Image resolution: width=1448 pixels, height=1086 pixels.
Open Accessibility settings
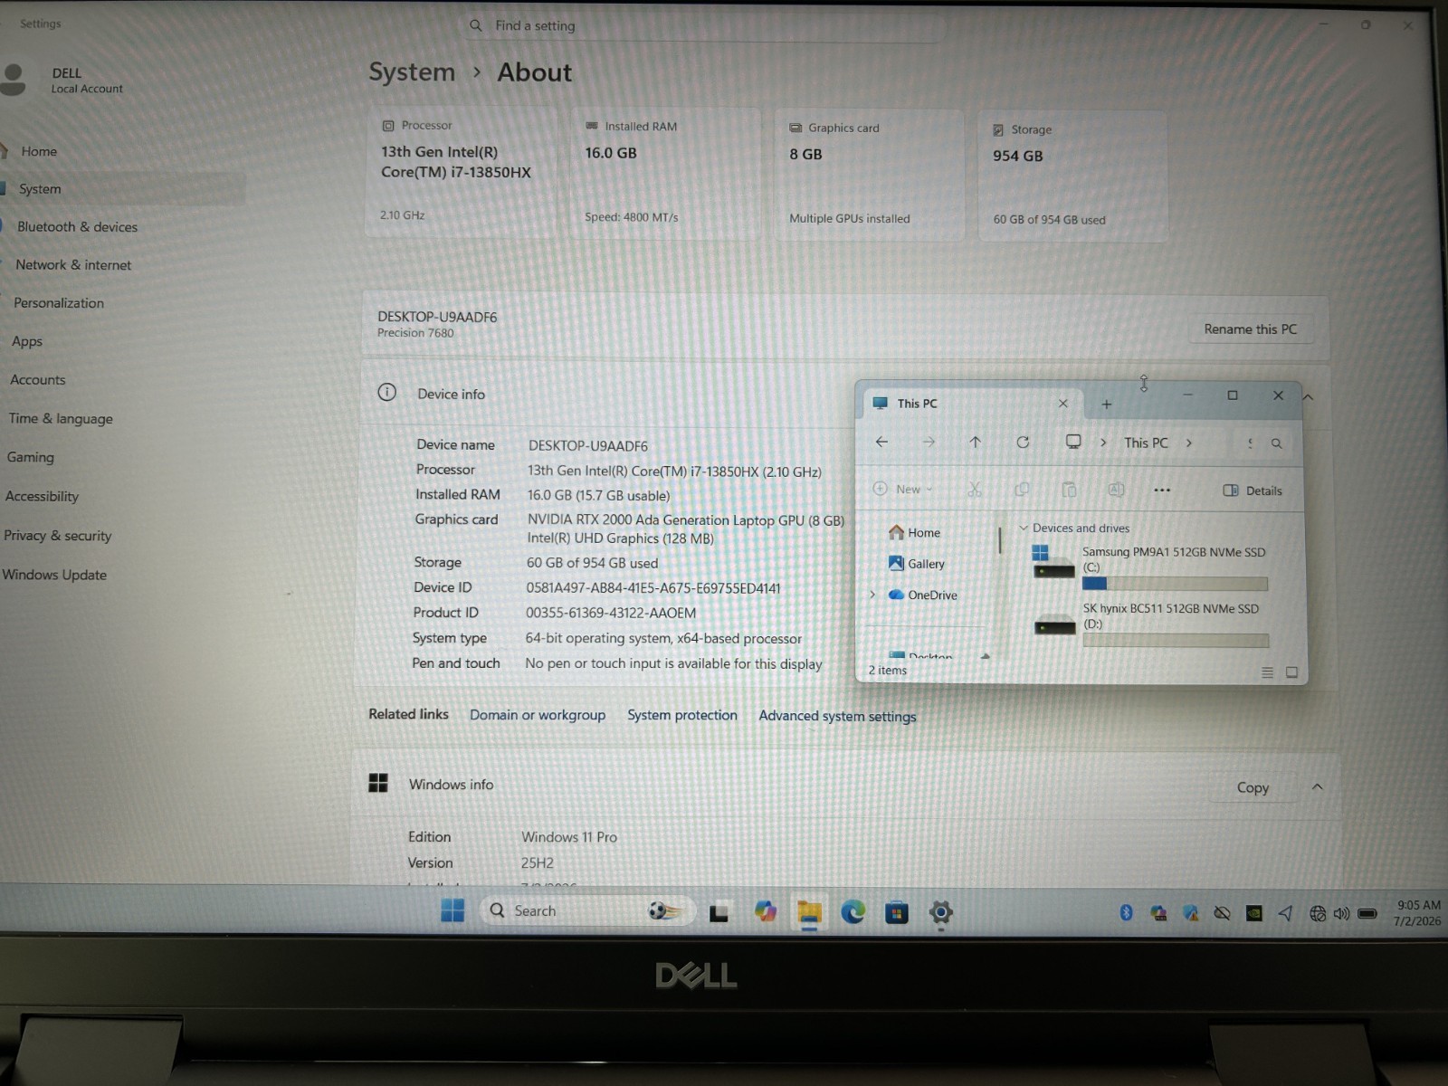42,496
